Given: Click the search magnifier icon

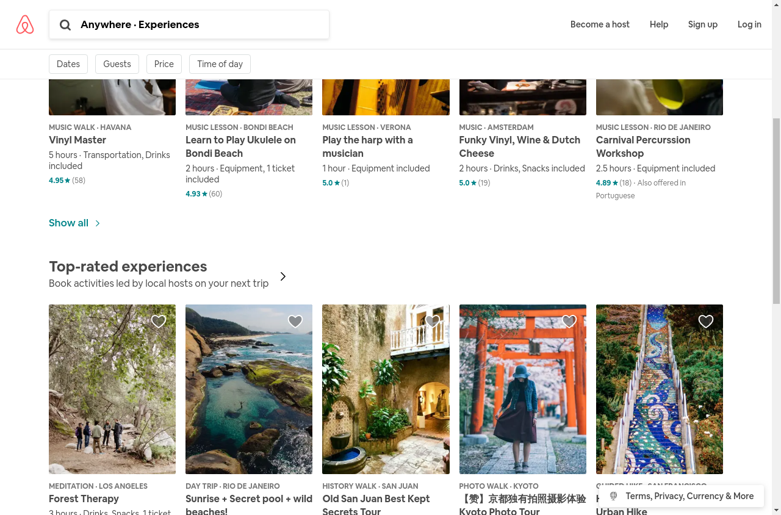Looking at the screenshot, I should (x=65, y=25).
